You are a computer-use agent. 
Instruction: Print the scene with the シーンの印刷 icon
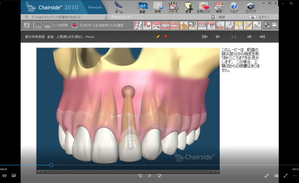[x=47, y=25]
